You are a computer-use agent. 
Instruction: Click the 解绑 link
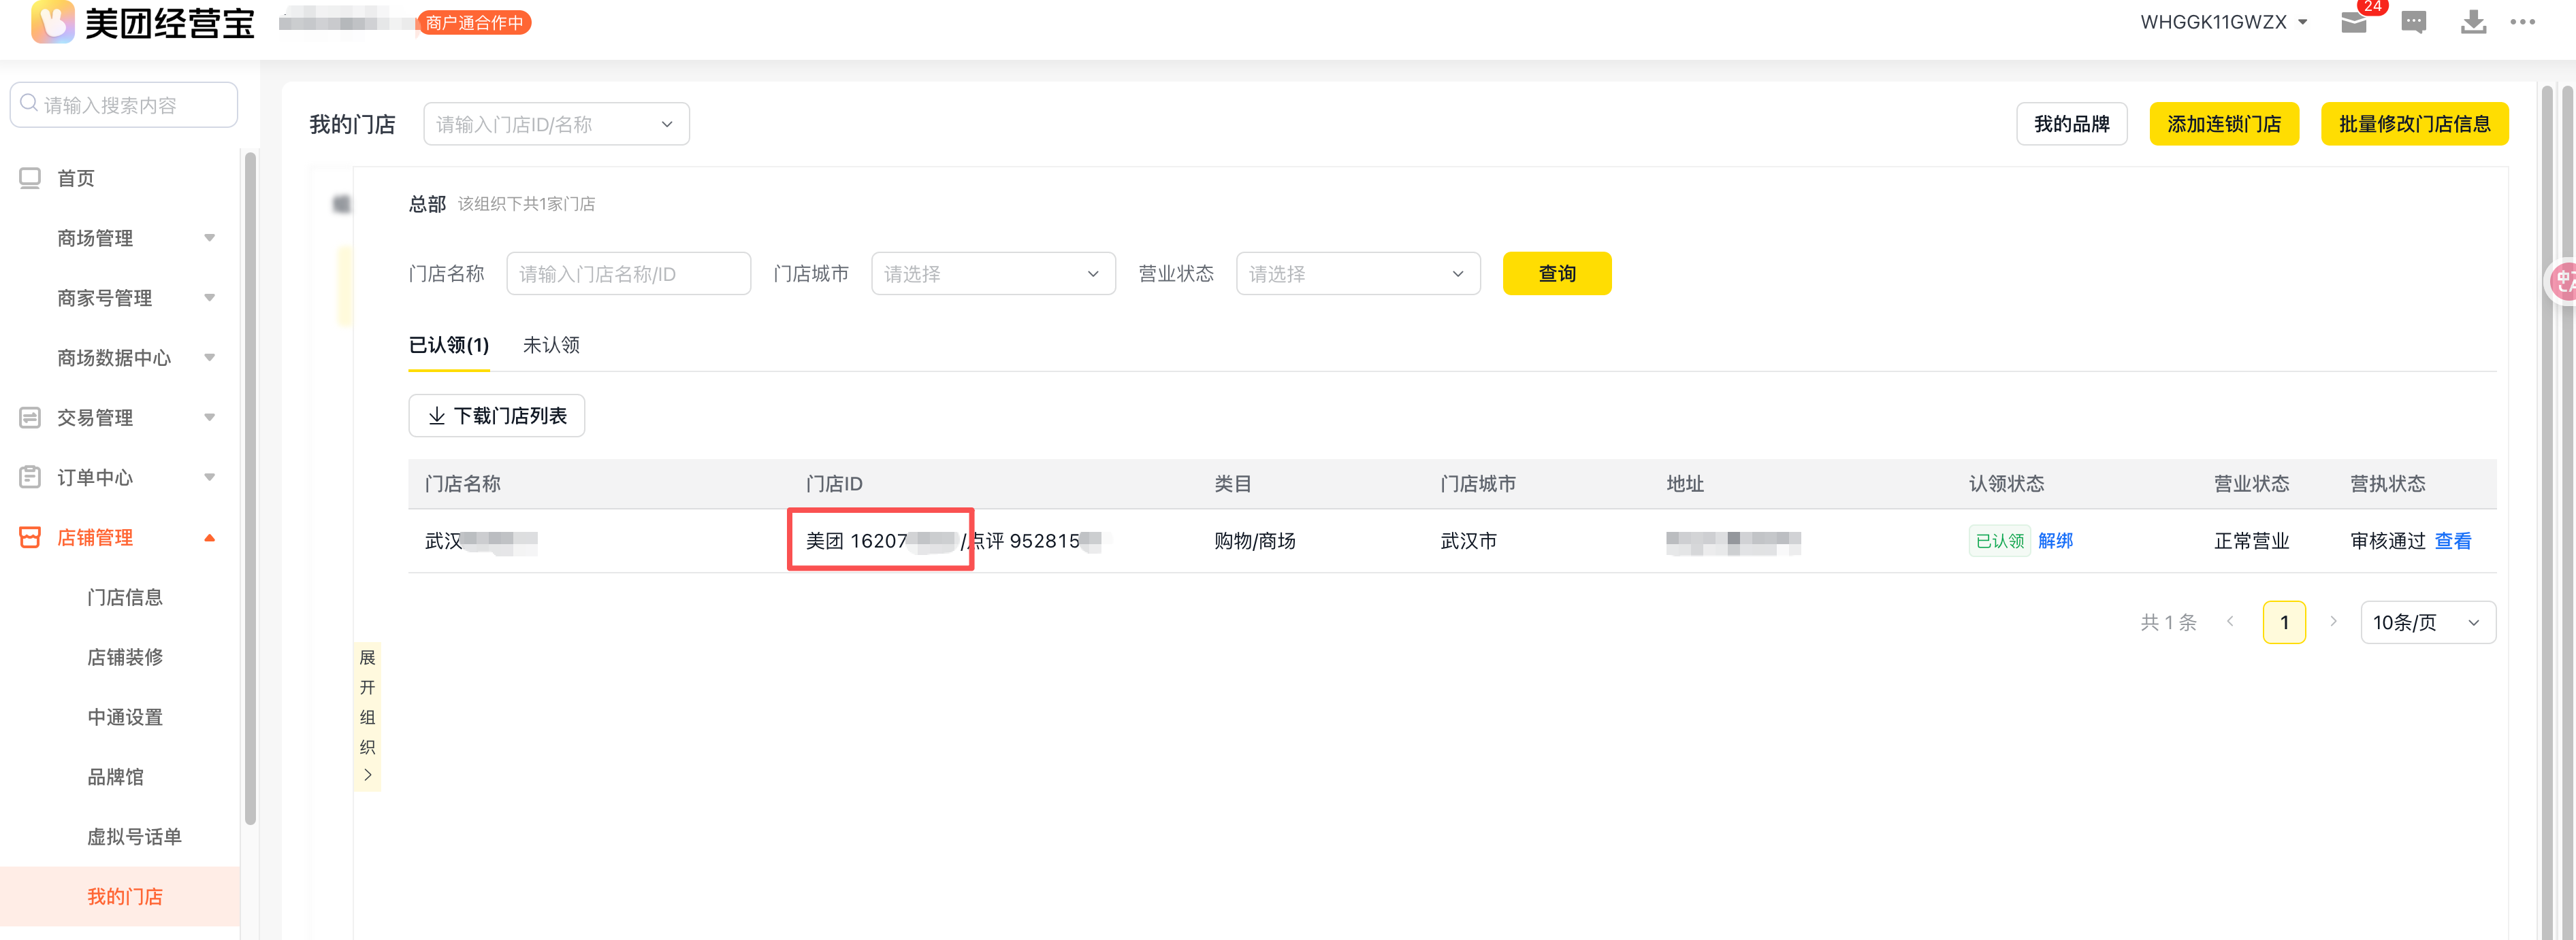click(2055, 541)
